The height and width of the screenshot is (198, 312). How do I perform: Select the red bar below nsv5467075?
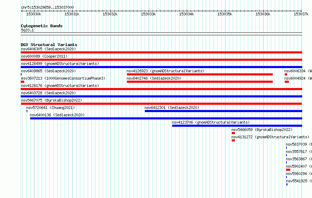(161, 104)
